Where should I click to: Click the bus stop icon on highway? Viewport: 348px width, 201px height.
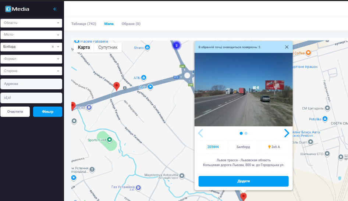click(125, 88)
